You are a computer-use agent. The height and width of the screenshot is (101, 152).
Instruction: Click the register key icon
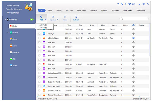coord(122,4)
